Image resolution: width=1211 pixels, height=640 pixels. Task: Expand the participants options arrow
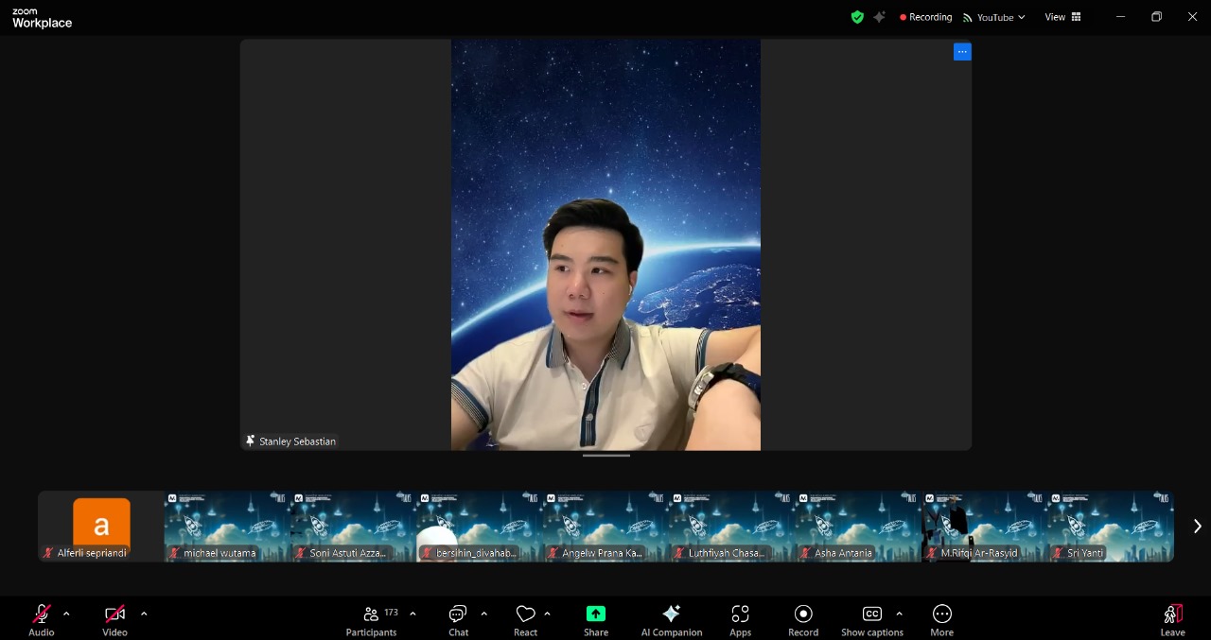[412, 614]
